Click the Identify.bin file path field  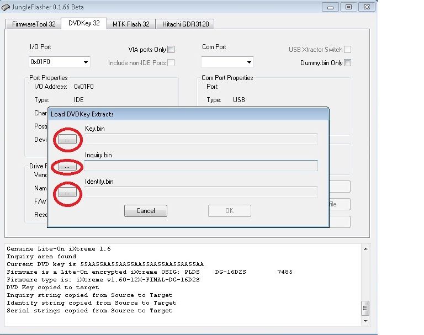[x=201, y=192]
